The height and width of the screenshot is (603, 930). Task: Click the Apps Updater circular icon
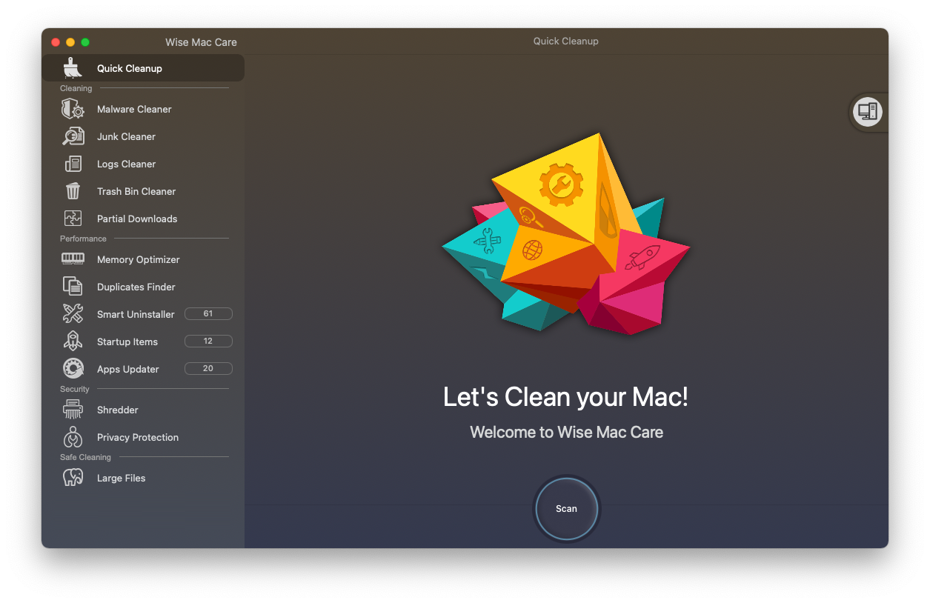click(x=73, y=369)
